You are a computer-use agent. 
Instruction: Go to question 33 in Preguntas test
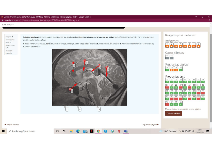tap(167, 92)
